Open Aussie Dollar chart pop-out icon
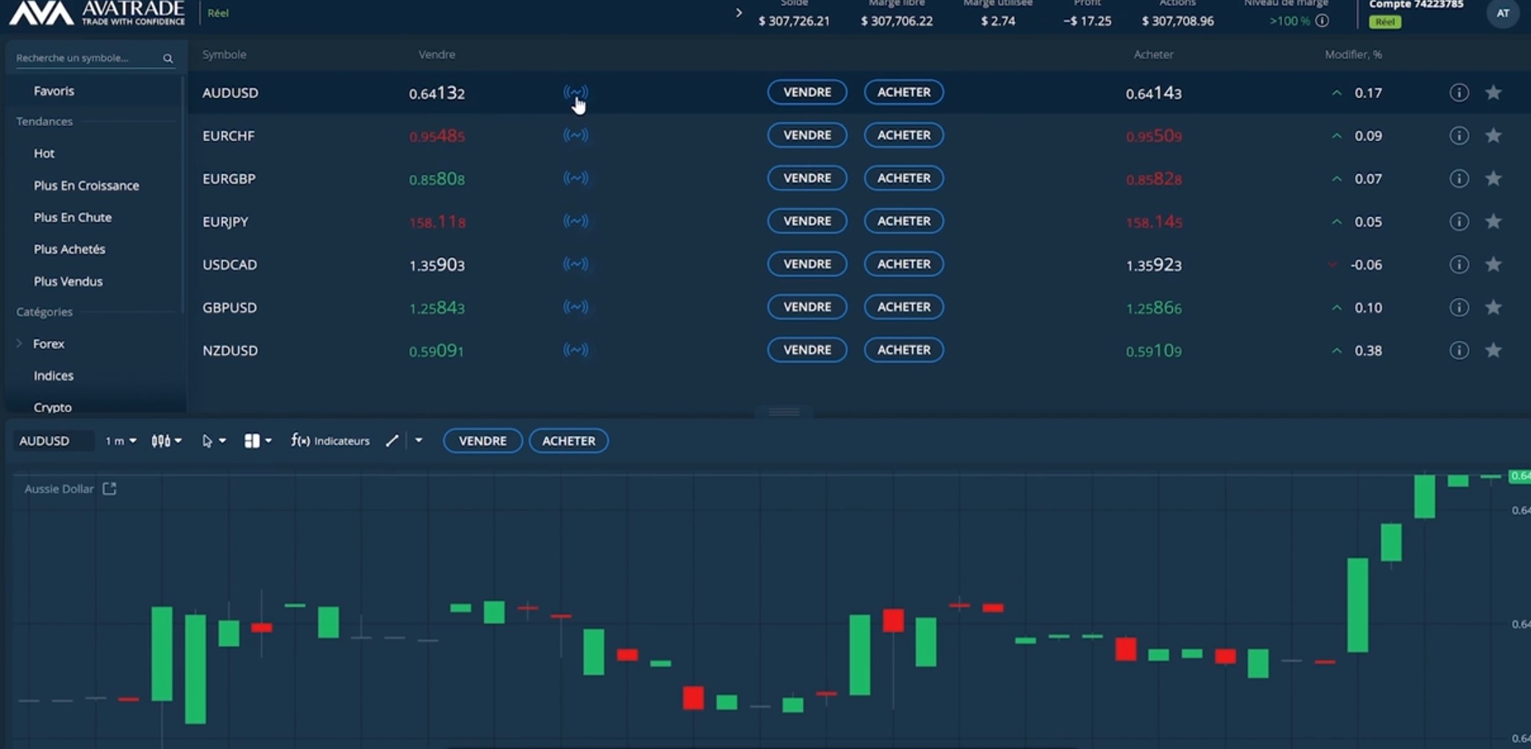The height and width of the screenshot is (749, 1531). (110, 488)
